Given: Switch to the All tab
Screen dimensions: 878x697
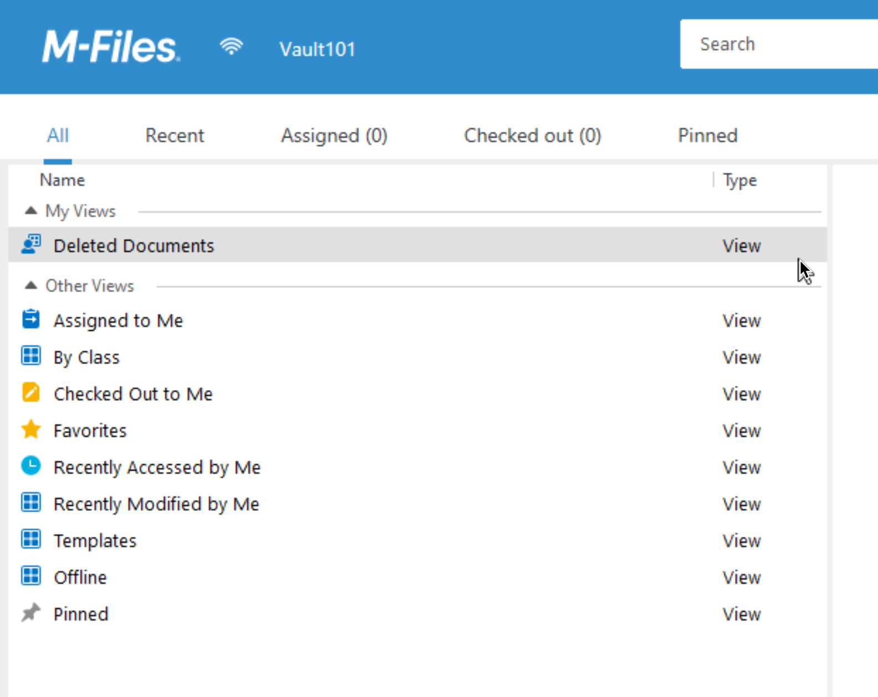Looking at the screenshot, I should (58, 136).
